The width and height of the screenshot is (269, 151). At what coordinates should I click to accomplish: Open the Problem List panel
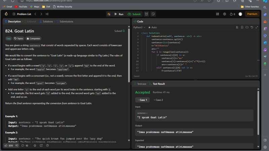click(22, 14)
